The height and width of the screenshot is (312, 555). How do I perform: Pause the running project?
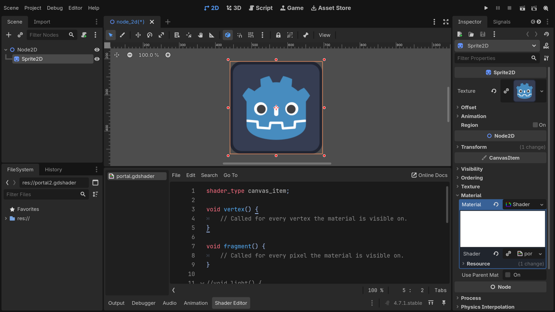point(498,8)
